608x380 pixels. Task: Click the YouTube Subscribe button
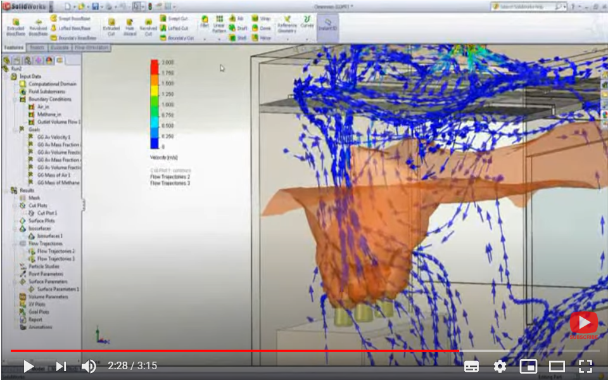point(583,326)
